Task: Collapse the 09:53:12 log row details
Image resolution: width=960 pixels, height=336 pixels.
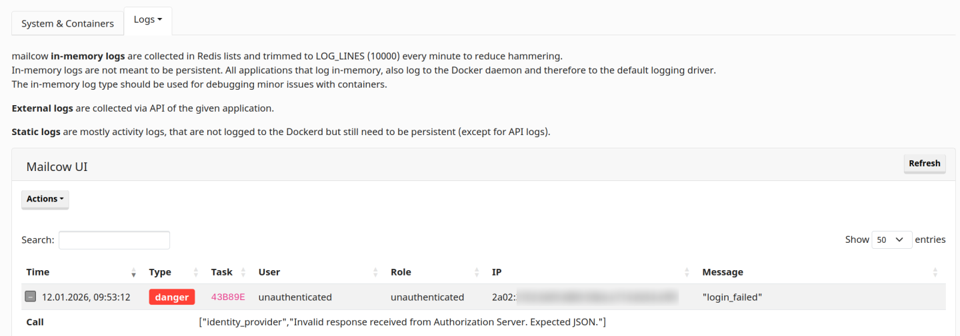Action: point(31,297)
